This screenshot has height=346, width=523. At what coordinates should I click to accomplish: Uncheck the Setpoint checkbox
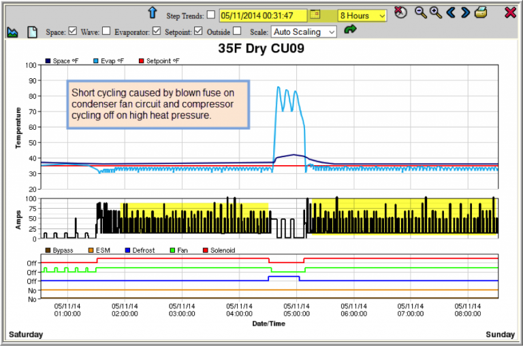tap(198, 31)
